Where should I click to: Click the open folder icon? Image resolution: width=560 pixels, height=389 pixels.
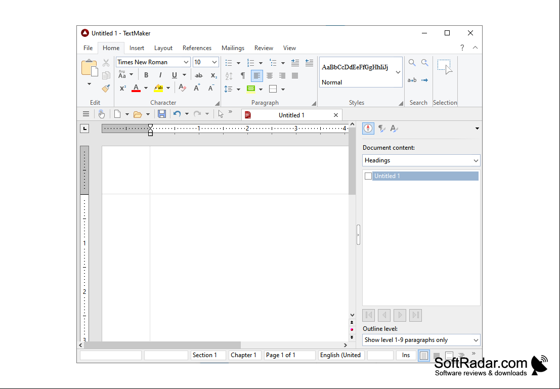(138, 114)
